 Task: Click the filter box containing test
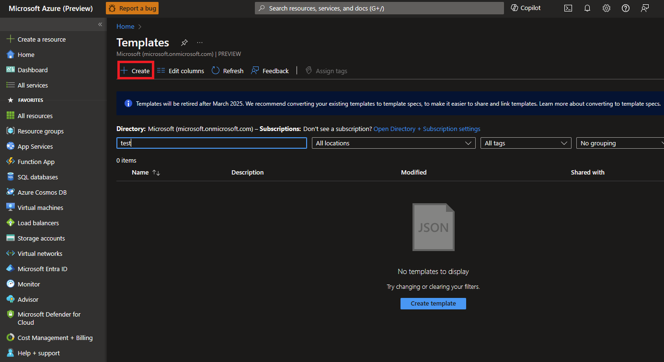212,143
